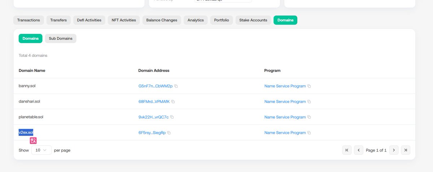The width and height of the screenshot is (433, 172).
Task: Jump to the last page
Action: point(406,150)
